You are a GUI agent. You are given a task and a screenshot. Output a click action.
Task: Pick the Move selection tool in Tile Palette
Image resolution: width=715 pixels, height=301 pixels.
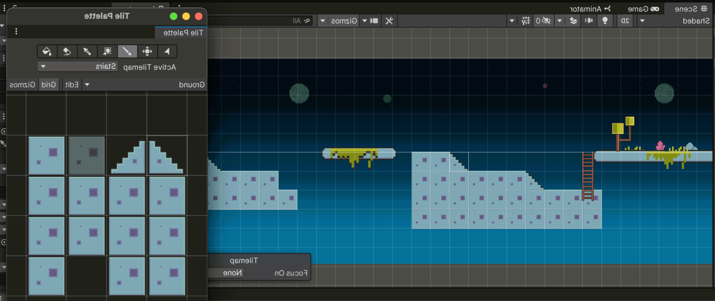coord(147,51)
